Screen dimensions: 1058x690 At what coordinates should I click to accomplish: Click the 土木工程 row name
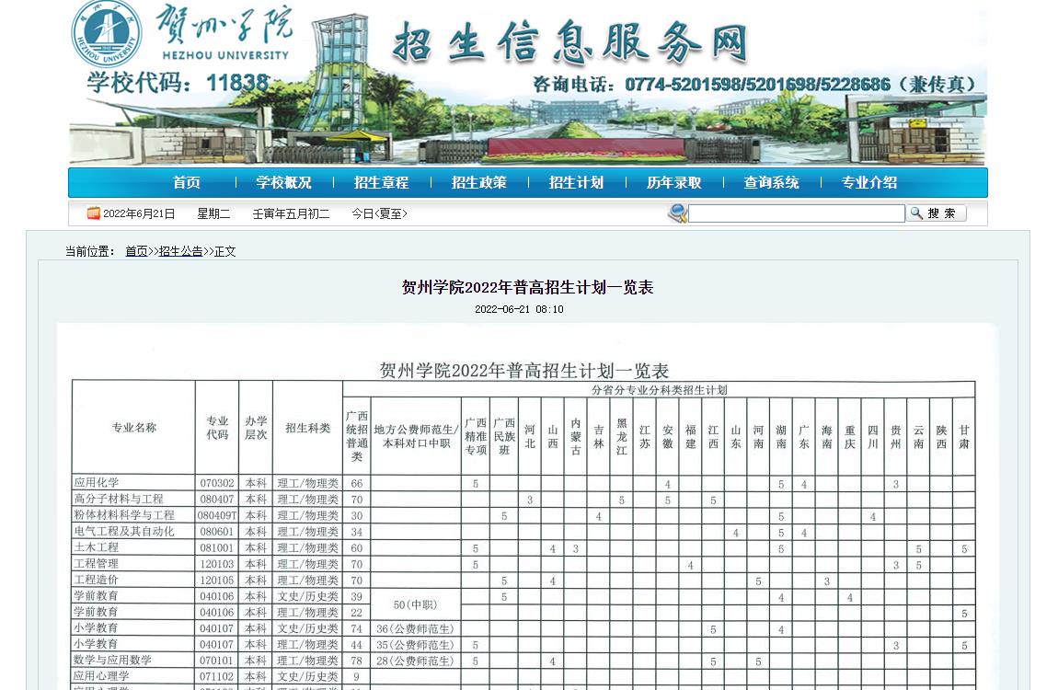(97, 547)
